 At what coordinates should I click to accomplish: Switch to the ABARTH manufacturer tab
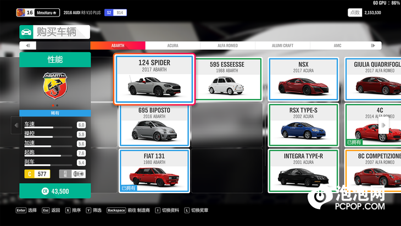(x=118, y=46)
